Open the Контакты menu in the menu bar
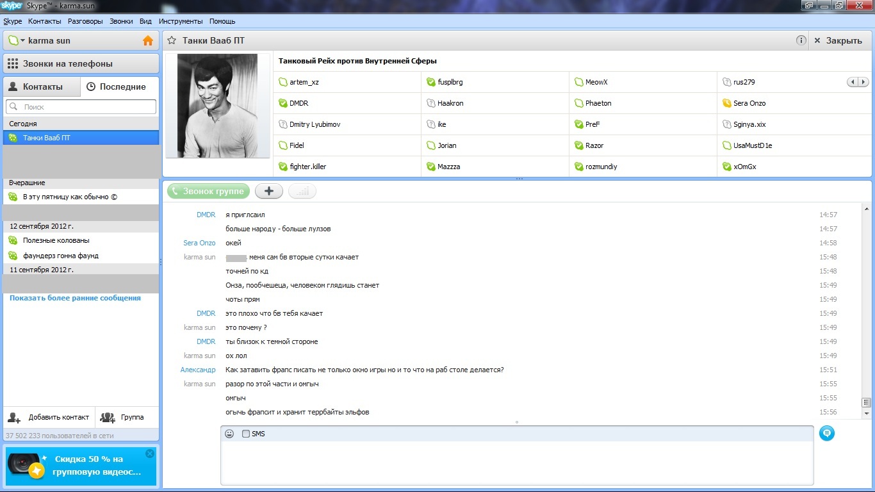This screenshot has width=875, height=492. click(x=45, y=21)
